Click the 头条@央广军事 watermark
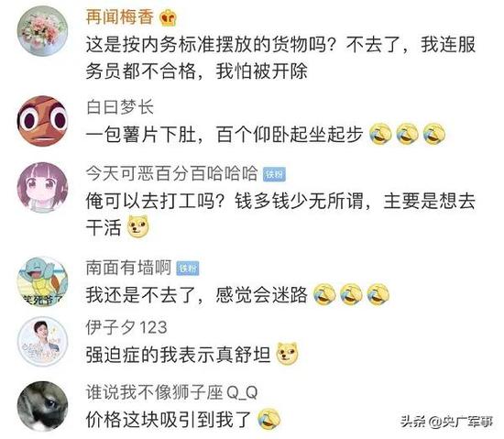The width and height of the screenshot is (504, 439). tap(447, 422)
